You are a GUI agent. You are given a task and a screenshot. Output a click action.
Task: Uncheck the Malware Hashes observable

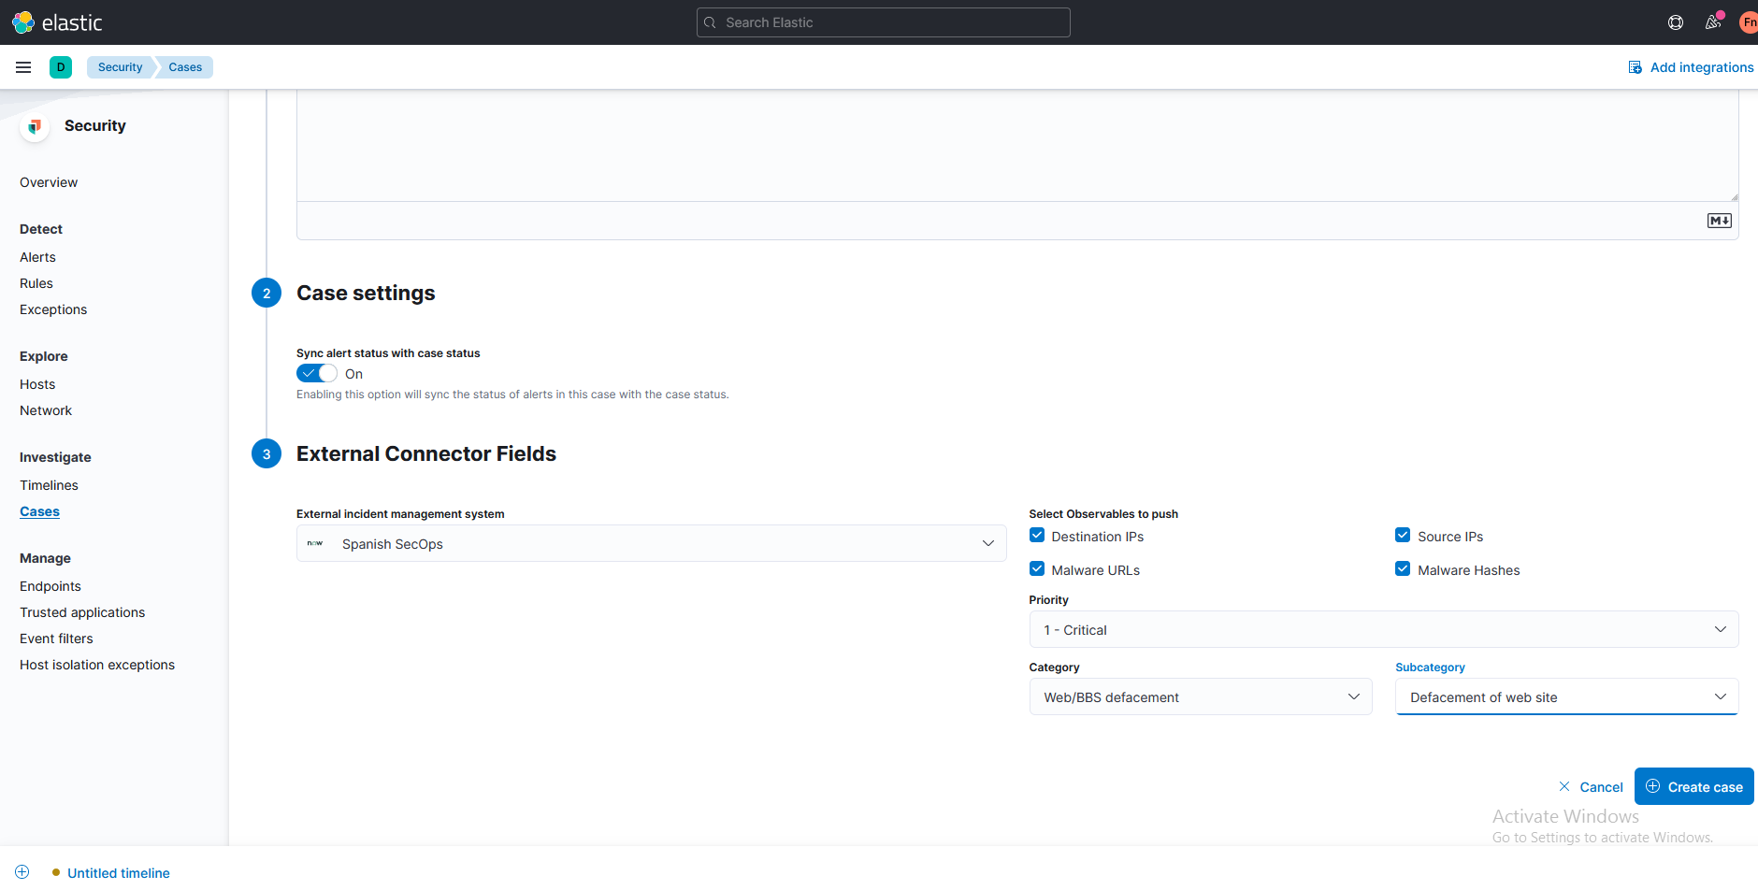tap(1403, 568)
